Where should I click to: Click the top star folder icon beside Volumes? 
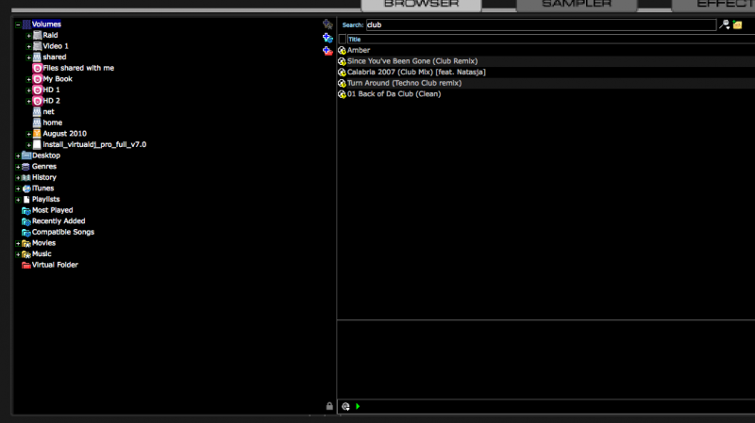[327, 24]
